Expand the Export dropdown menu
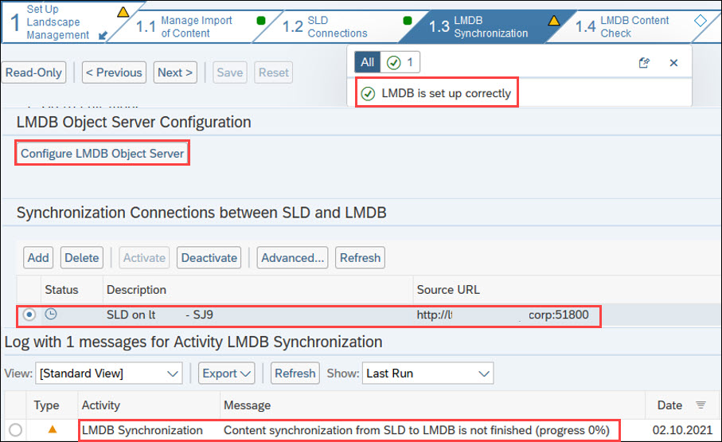The width and height of the screenshot is (722, 442). click(x=227, y=373)
